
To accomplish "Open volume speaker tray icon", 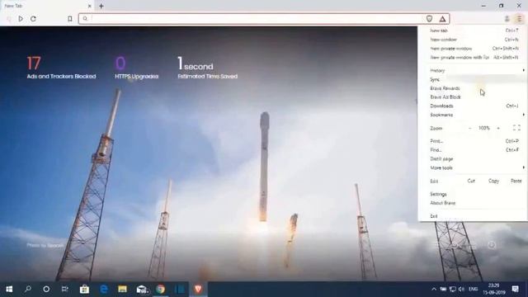I will (461, 289).
